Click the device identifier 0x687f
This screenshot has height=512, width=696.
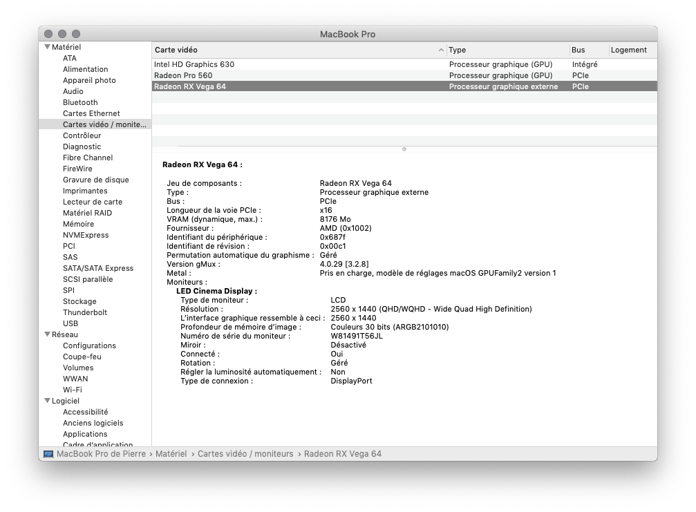[332, 237]
